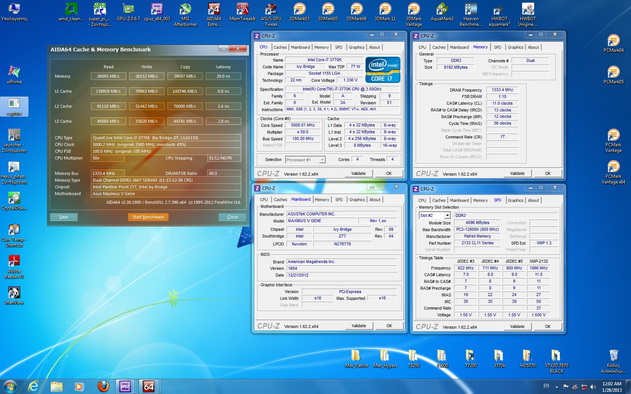Click Start Benchmark in AIDA64 window
Screen dimensions: 631x394
click(x=148, y=217)
